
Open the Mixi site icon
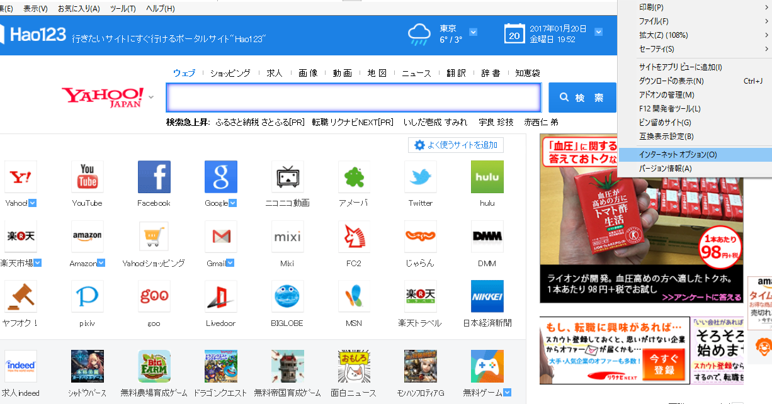coord(288,237)
